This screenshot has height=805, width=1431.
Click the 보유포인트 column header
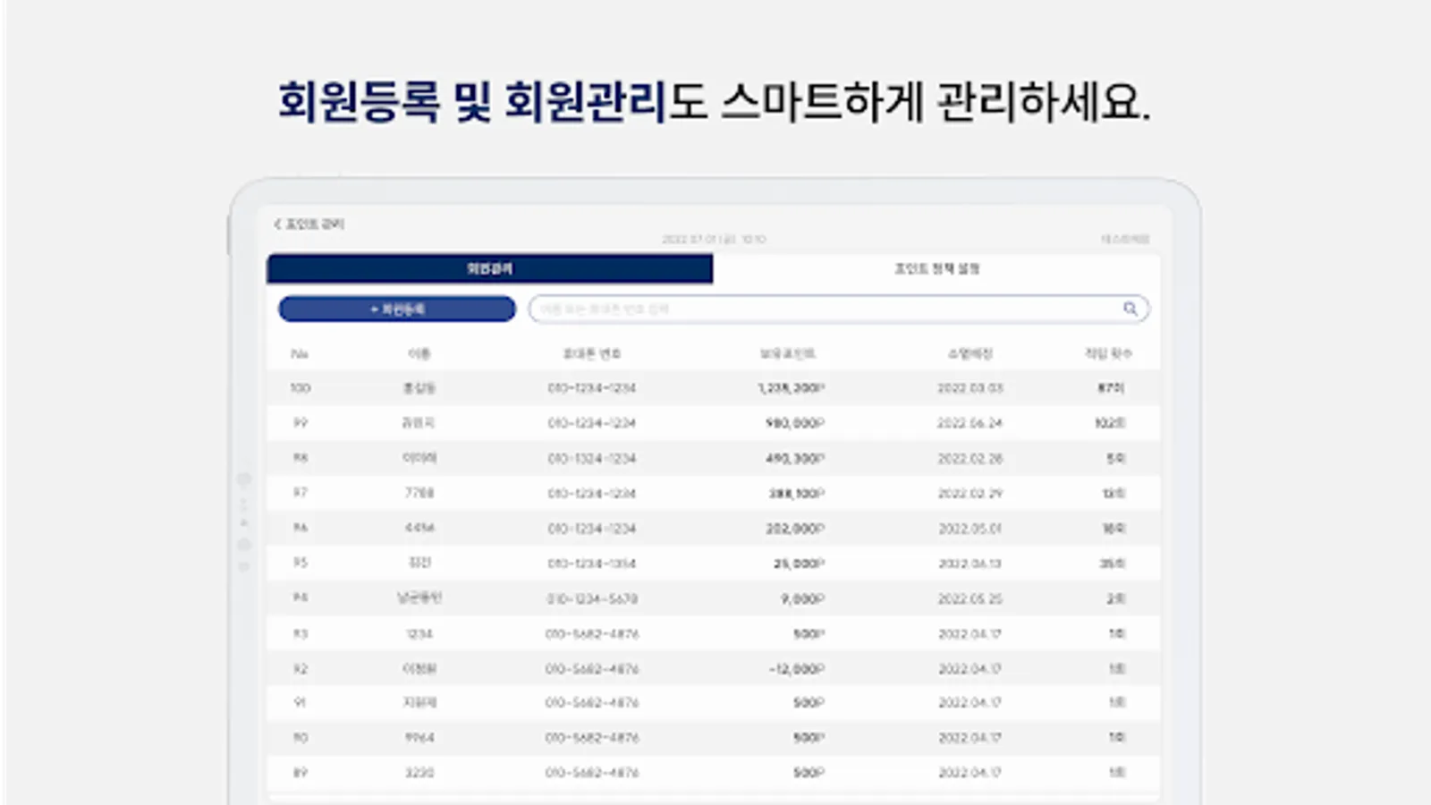tap(788, 354)
